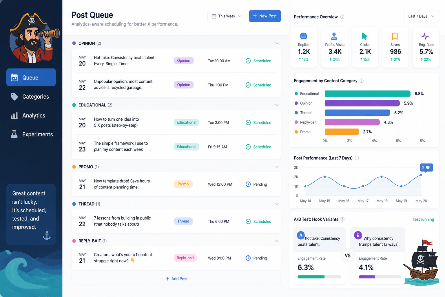Screen dimensions: 445x297
Task: Click the Thread tag on the 7 lessons post
Action: pos(183,221)
